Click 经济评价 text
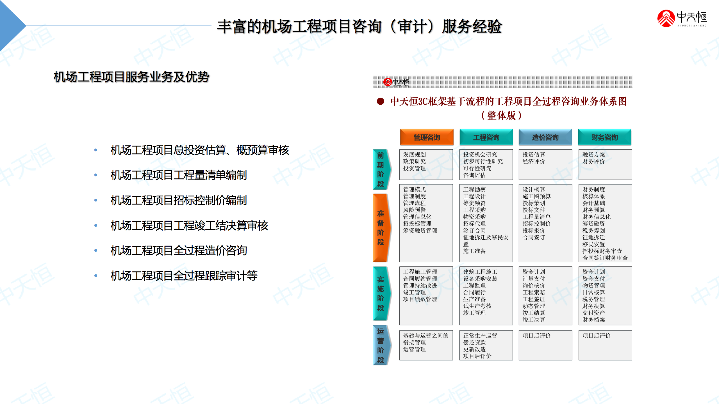Viewport: 719px width, 404px height. pyautogui.click(x=534, y=161)
